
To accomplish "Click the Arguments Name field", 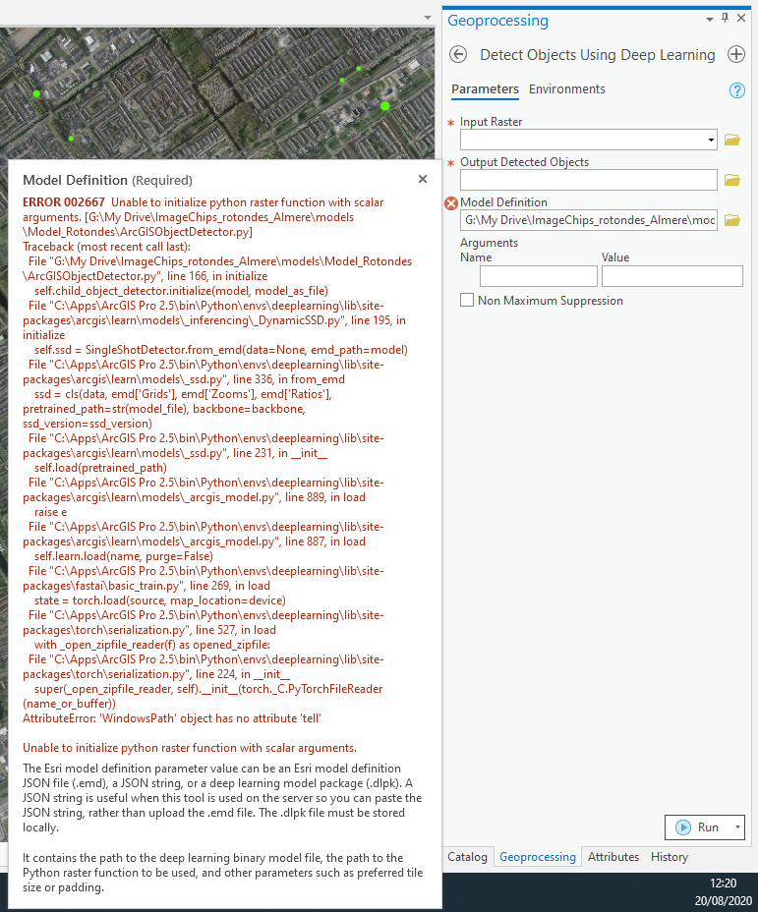I will pyautogui.click(x=539, y=276).
